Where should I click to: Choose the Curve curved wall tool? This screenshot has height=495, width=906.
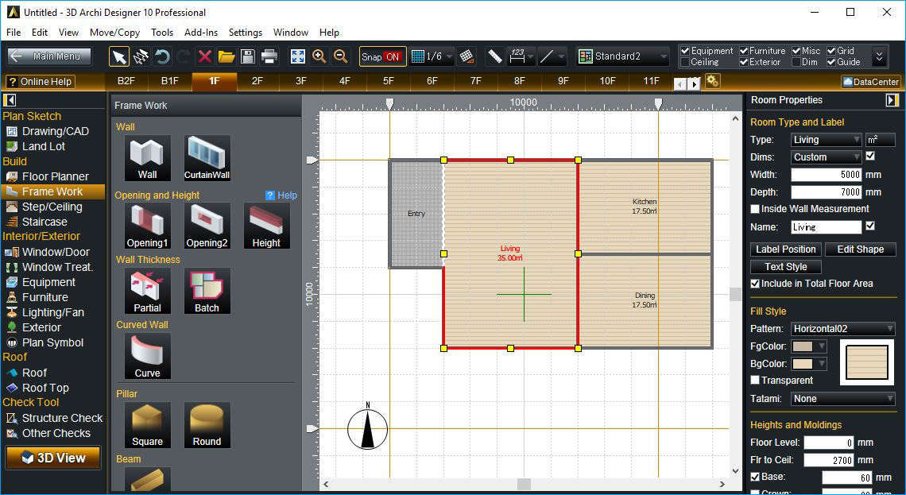(147, 356)
